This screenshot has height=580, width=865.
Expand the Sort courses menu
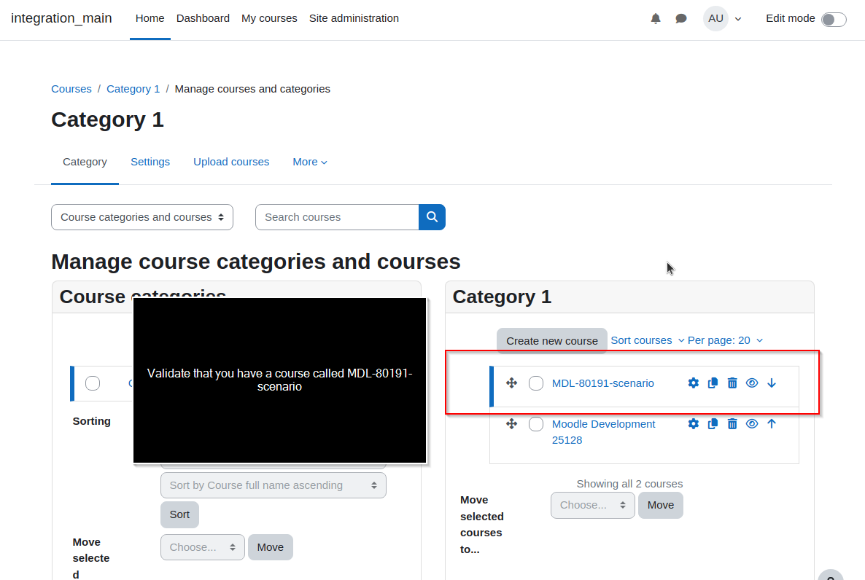(x=648, y=341)
